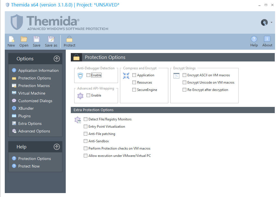Check Allow execution under VMware/Virtual PC

tap(86, 155)
